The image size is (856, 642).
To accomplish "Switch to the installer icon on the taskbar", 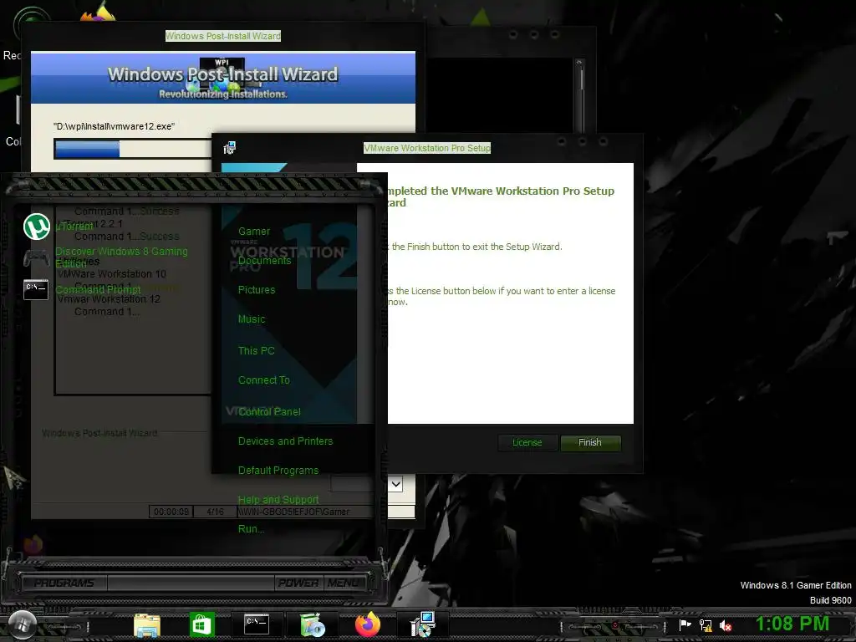I will pyautogui.click(x=422, y=624).
